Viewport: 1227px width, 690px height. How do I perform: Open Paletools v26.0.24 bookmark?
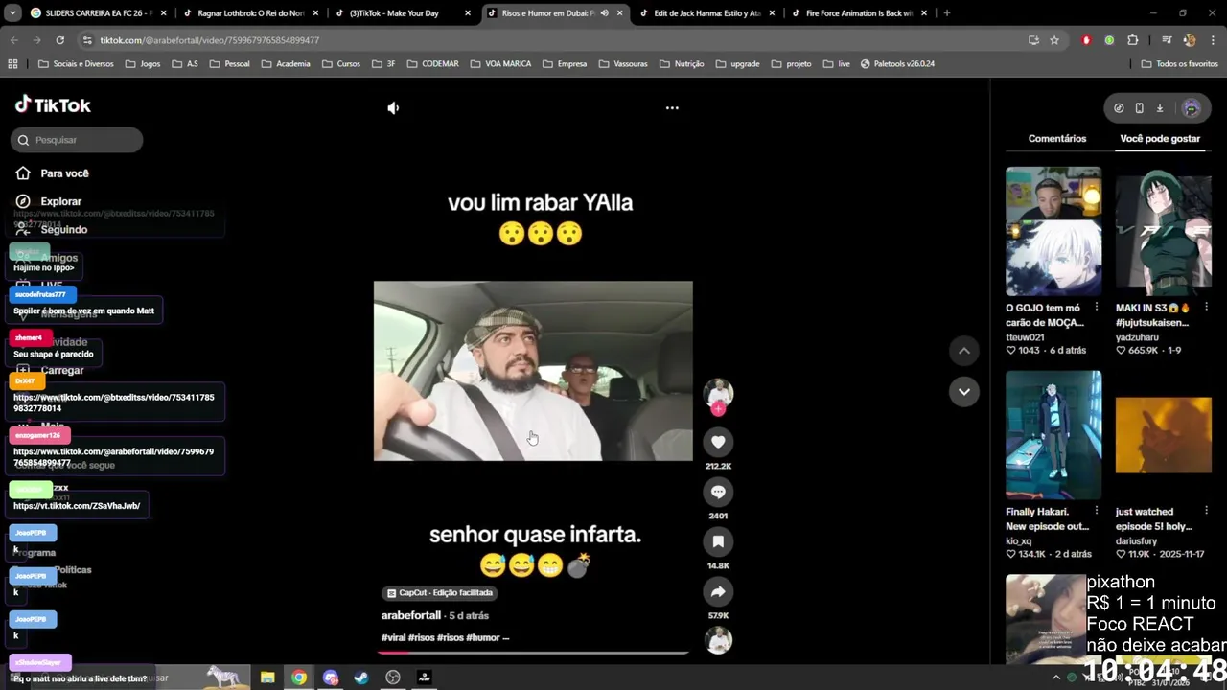point(897,64)
